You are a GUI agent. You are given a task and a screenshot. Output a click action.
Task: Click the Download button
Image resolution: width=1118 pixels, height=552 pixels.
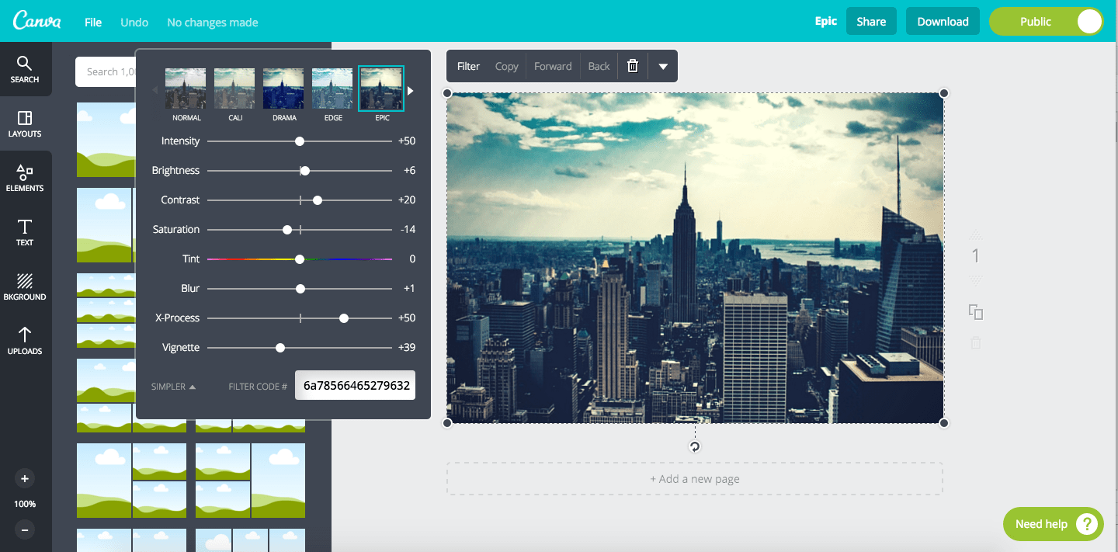(943, 21)
